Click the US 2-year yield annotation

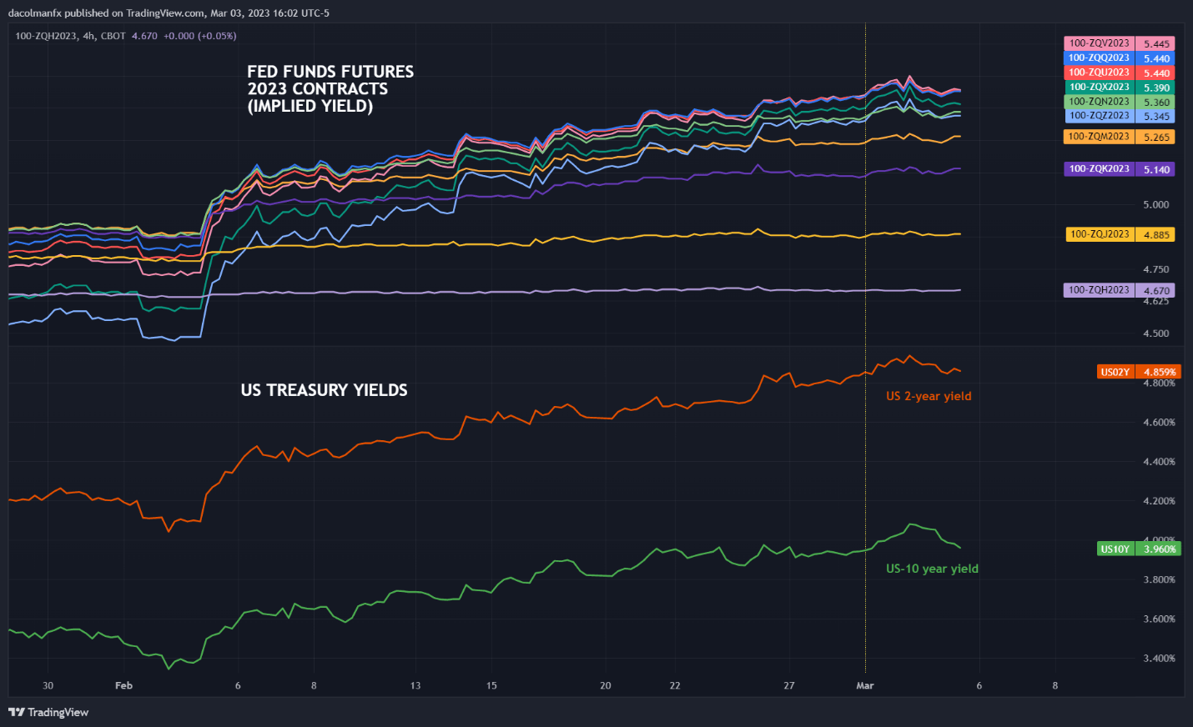(929, 396)
